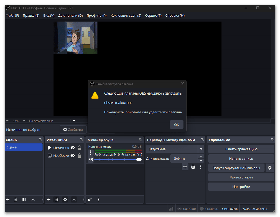Delete the selected scene via trash icon

15,199
